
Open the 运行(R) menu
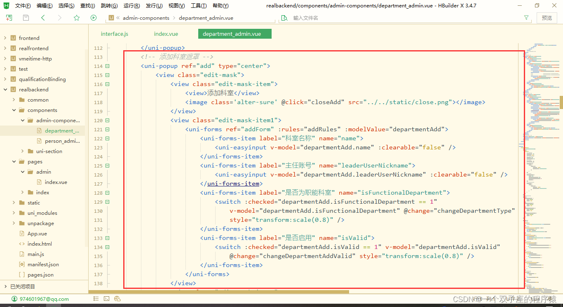pyautogui.click(x=131, y=6)
